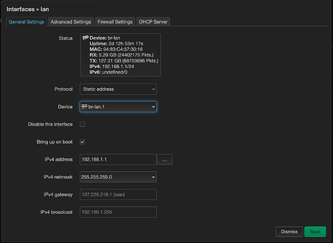Open the Device dropdown showing br-lan.1
Viewport: 333px width, 243px height.
118,107
